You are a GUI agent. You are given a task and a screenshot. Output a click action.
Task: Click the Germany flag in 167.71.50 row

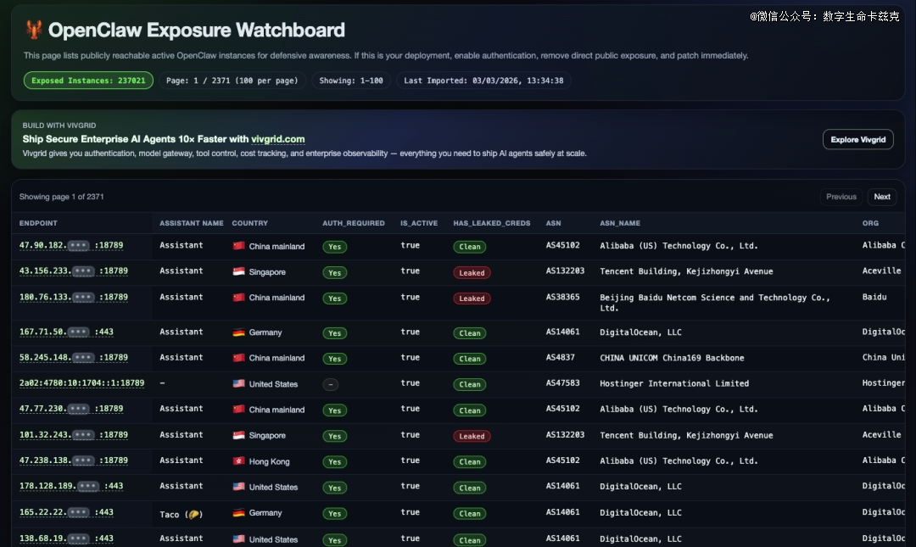[x=238, y=332]
